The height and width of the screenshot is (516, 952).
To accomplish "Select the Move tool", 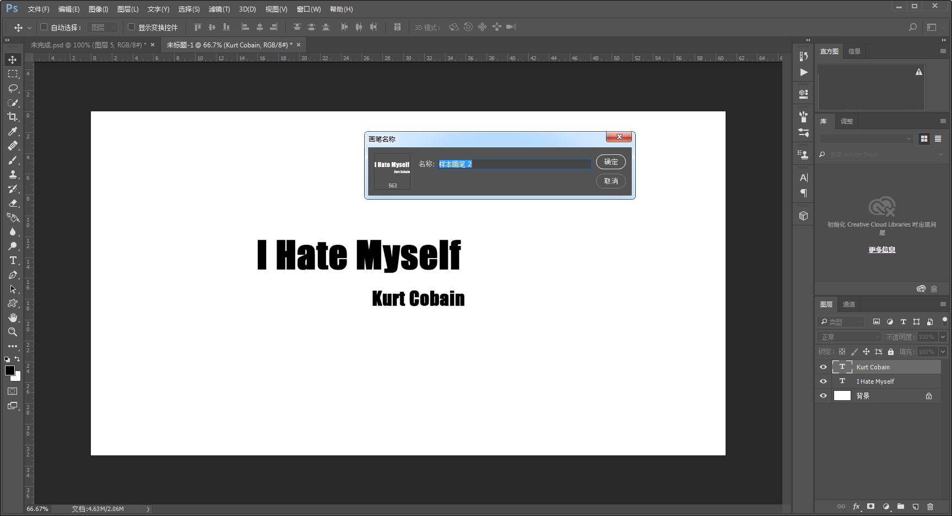I will (13, 60).
